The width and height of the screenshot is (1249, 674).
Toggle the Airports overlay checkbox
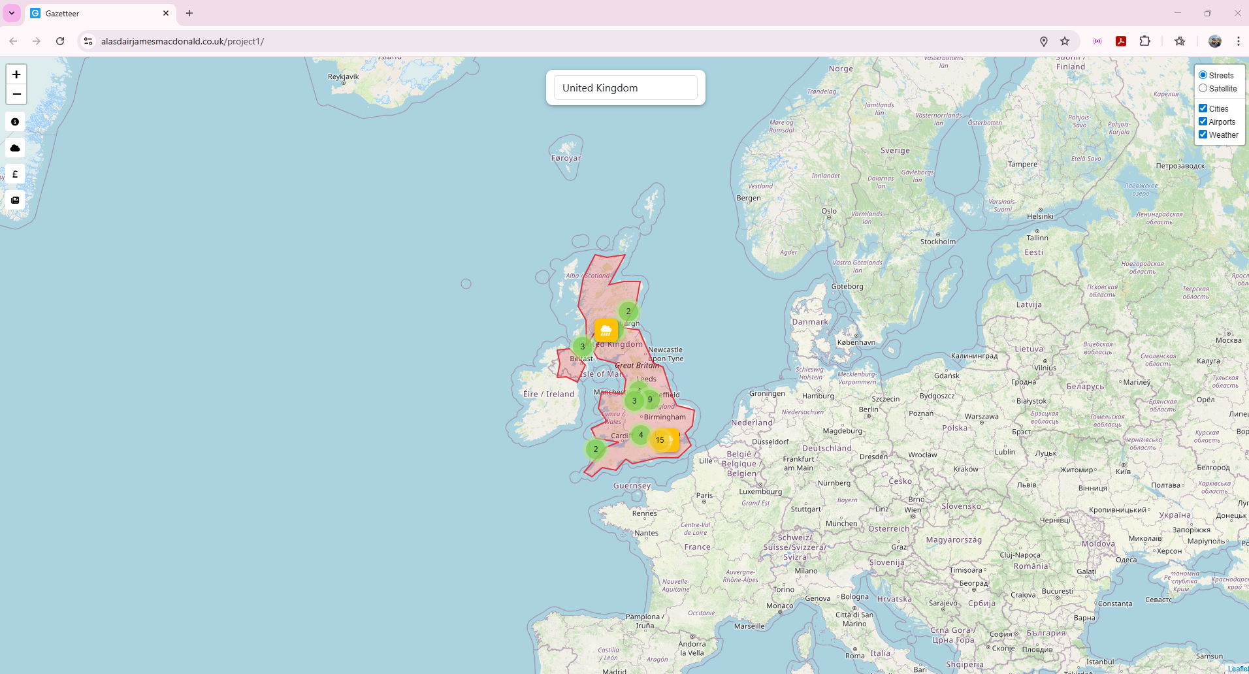(x=1203, y=121)
